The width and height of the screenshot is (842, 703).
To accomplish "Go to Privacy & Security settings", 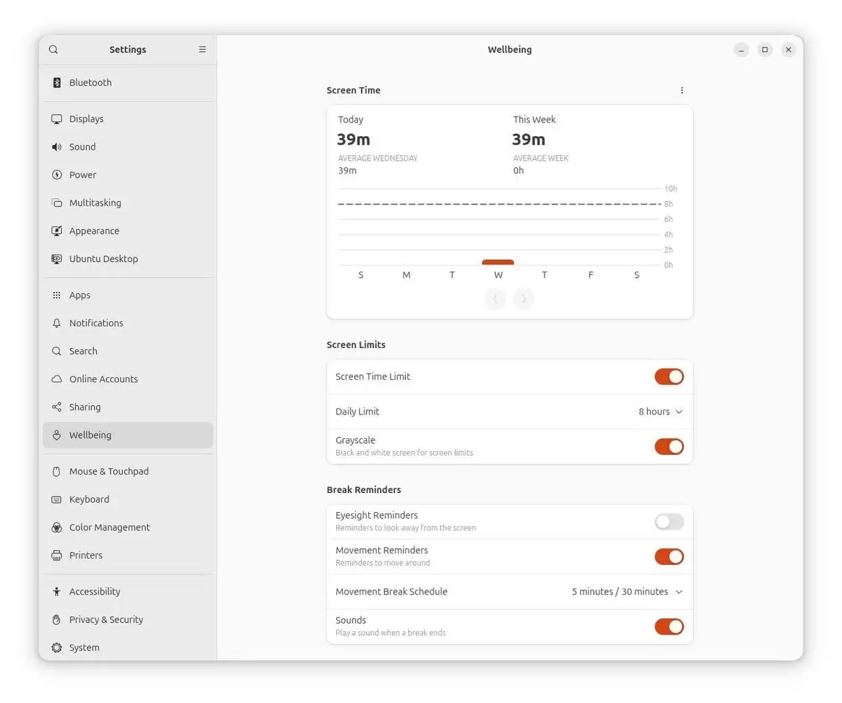I will click(x=128, y=620).
